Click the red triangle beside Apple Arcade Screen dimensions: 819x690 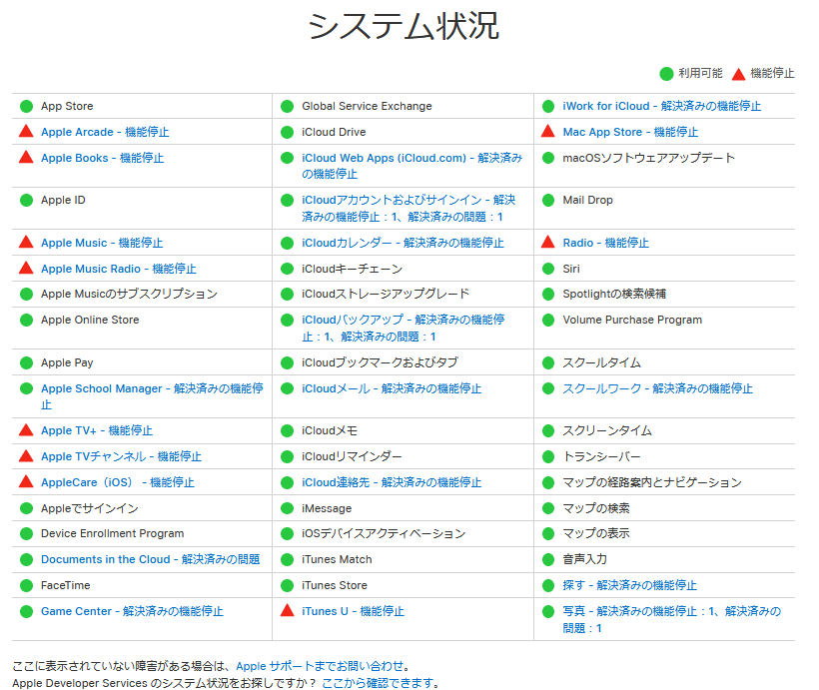[x=26, y=132]
